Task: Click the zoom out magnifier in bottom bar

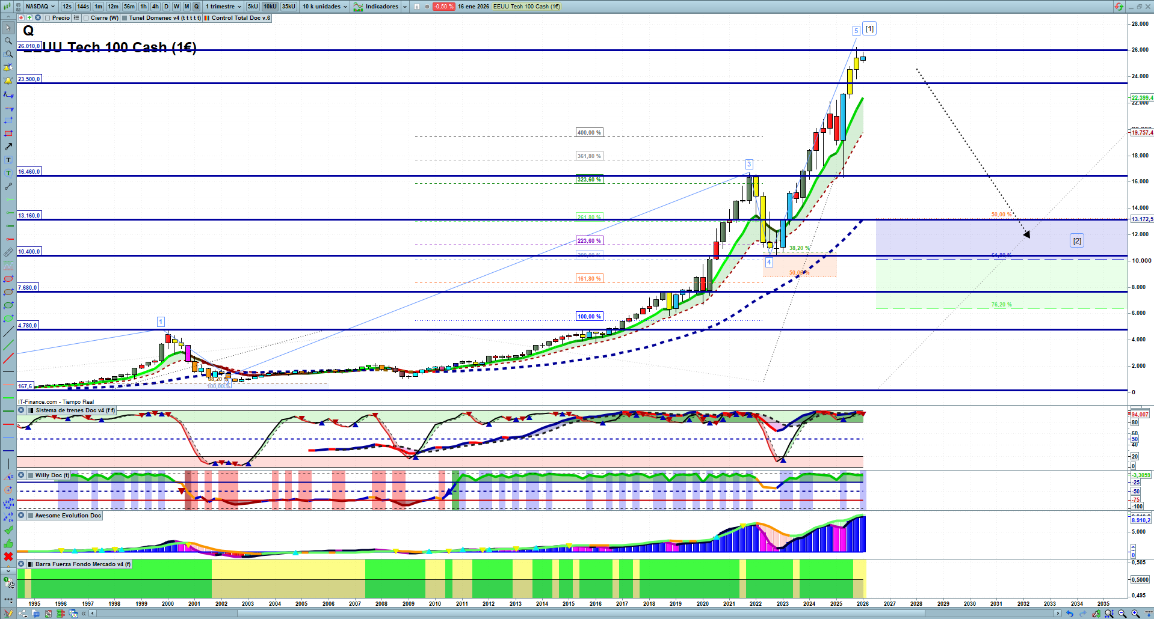Action: (x=1122, y=614)
